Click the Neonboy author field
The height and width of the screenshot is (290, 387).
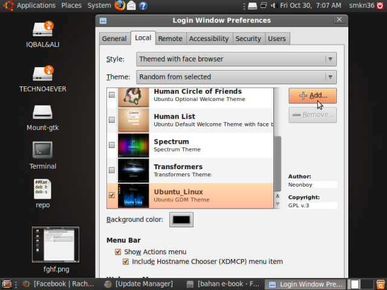(313, 185)
